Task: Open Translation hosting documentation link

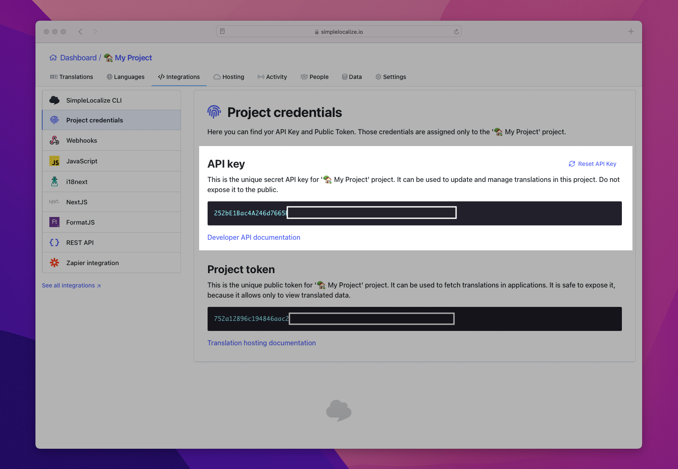Action: (262, 343)
